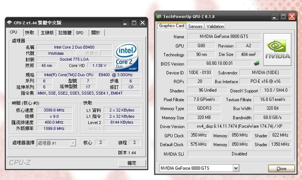The height and width of the screenshot is (180, 302).
Task: Click the NVIDIA logo in GPU-Z
Action: point(277,50)
